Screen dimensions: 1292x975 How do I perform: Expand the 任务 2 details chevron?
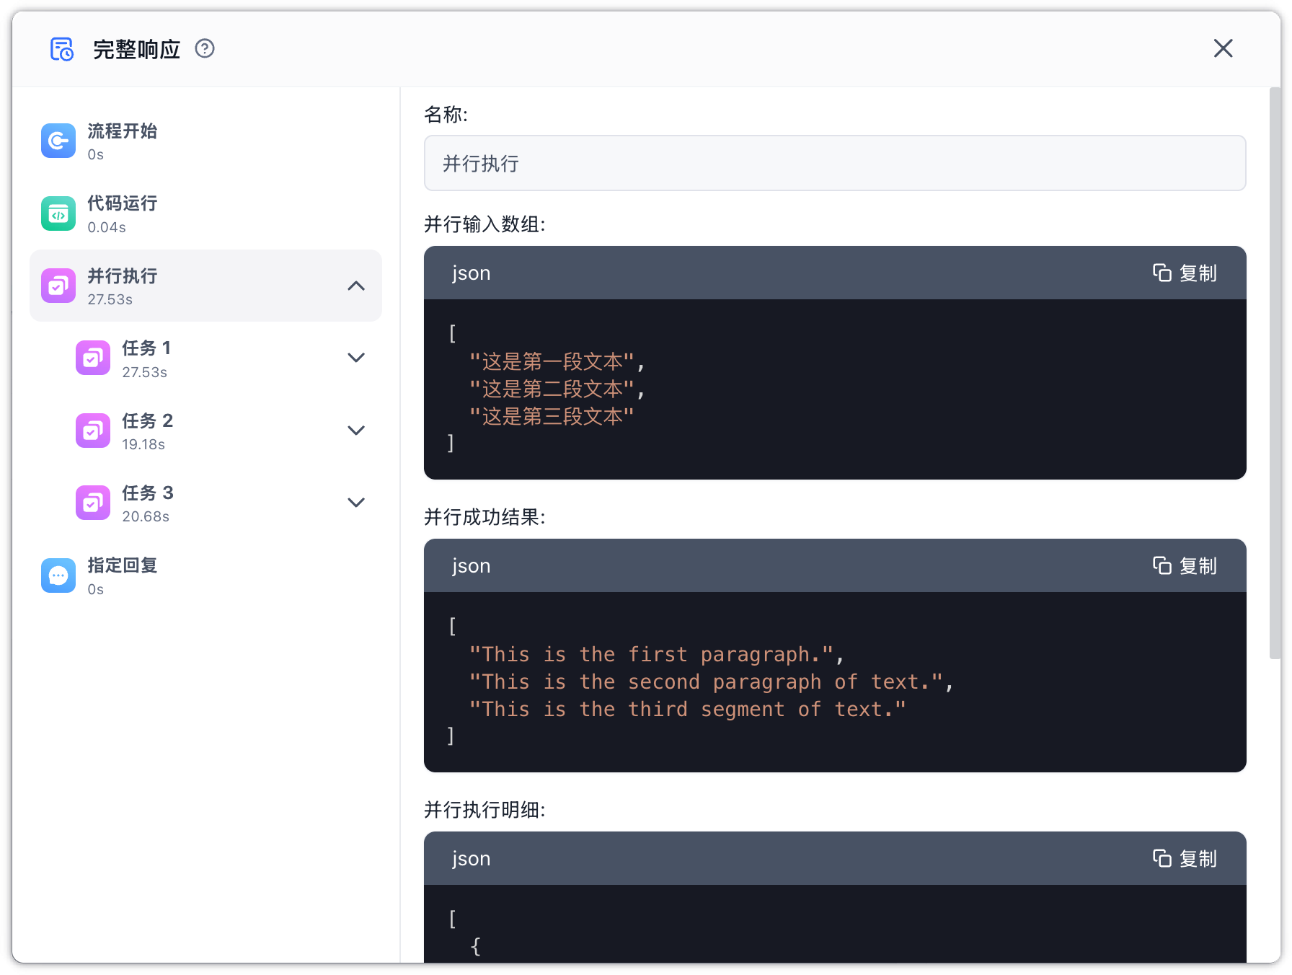(x=356, y=431)
